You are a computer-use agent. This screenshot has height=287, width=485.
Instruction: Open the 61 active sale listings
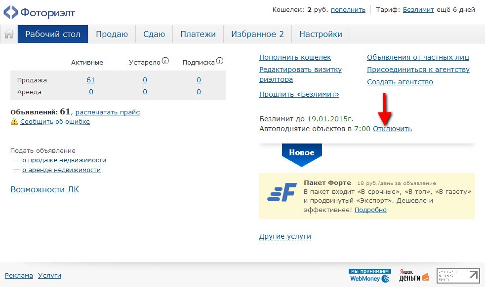coord(90,80)
